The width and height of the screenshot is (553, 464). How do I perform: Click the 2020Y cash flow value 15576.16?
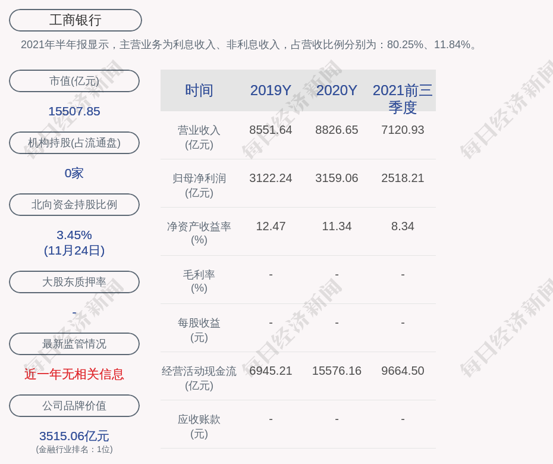pos(337,371)
